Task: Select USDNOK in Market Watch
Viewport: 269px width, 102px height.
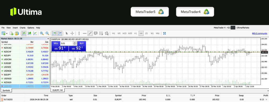Action: pyautogui.click(x=25, y=71)
